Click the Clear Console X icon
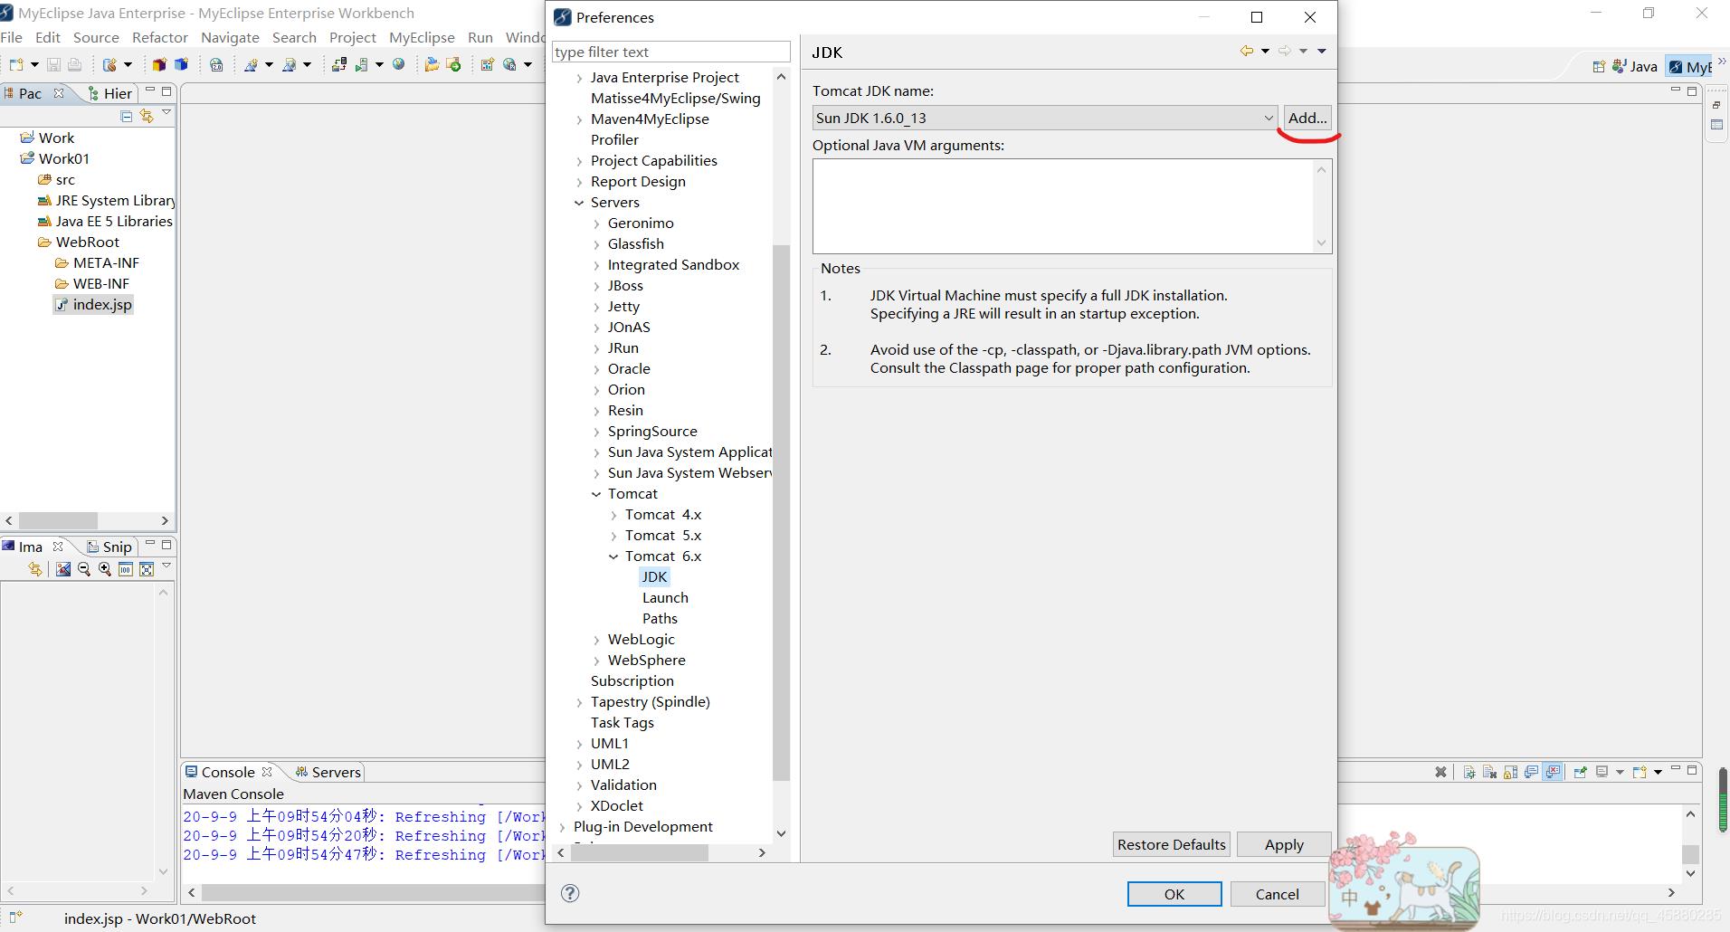 coord(1440,772)
